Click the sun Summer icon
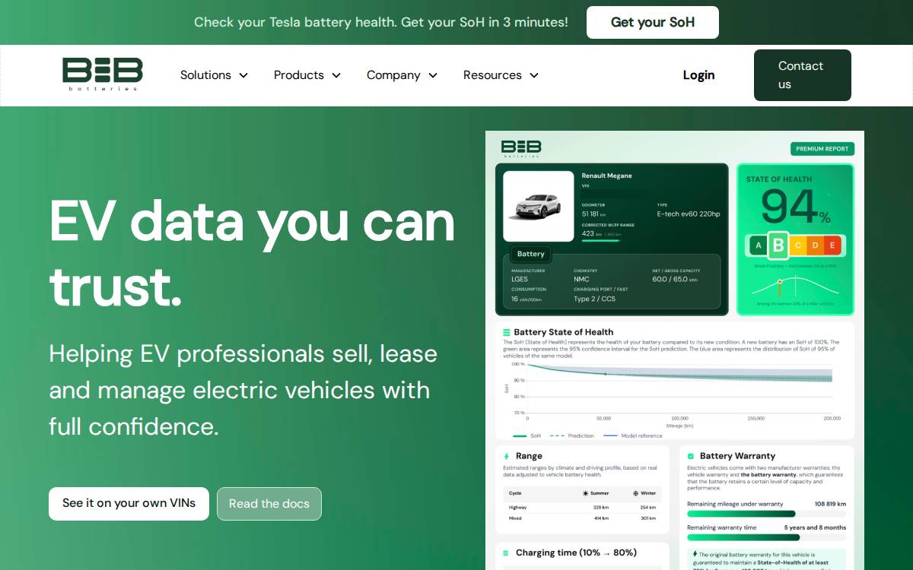Screen dimensions: 913x570 tap(585, 493)
